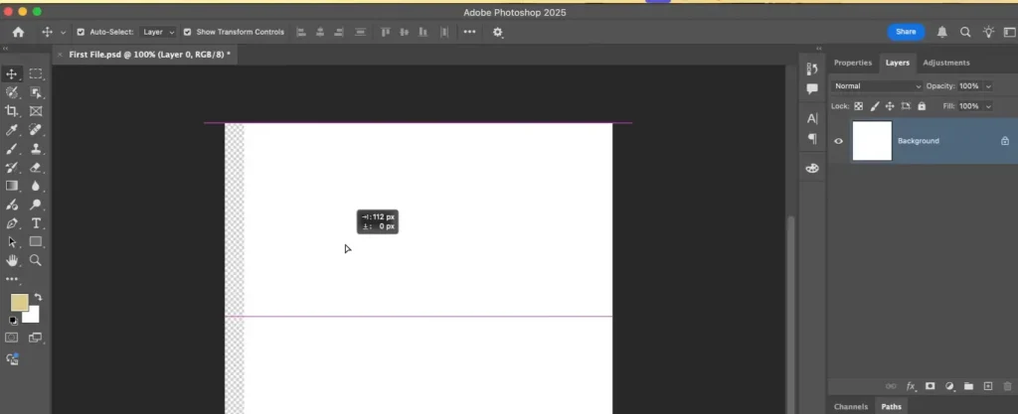Switch to the Adjustments tab
This screenshot has width=1018, height=414.
coord(946,63)
